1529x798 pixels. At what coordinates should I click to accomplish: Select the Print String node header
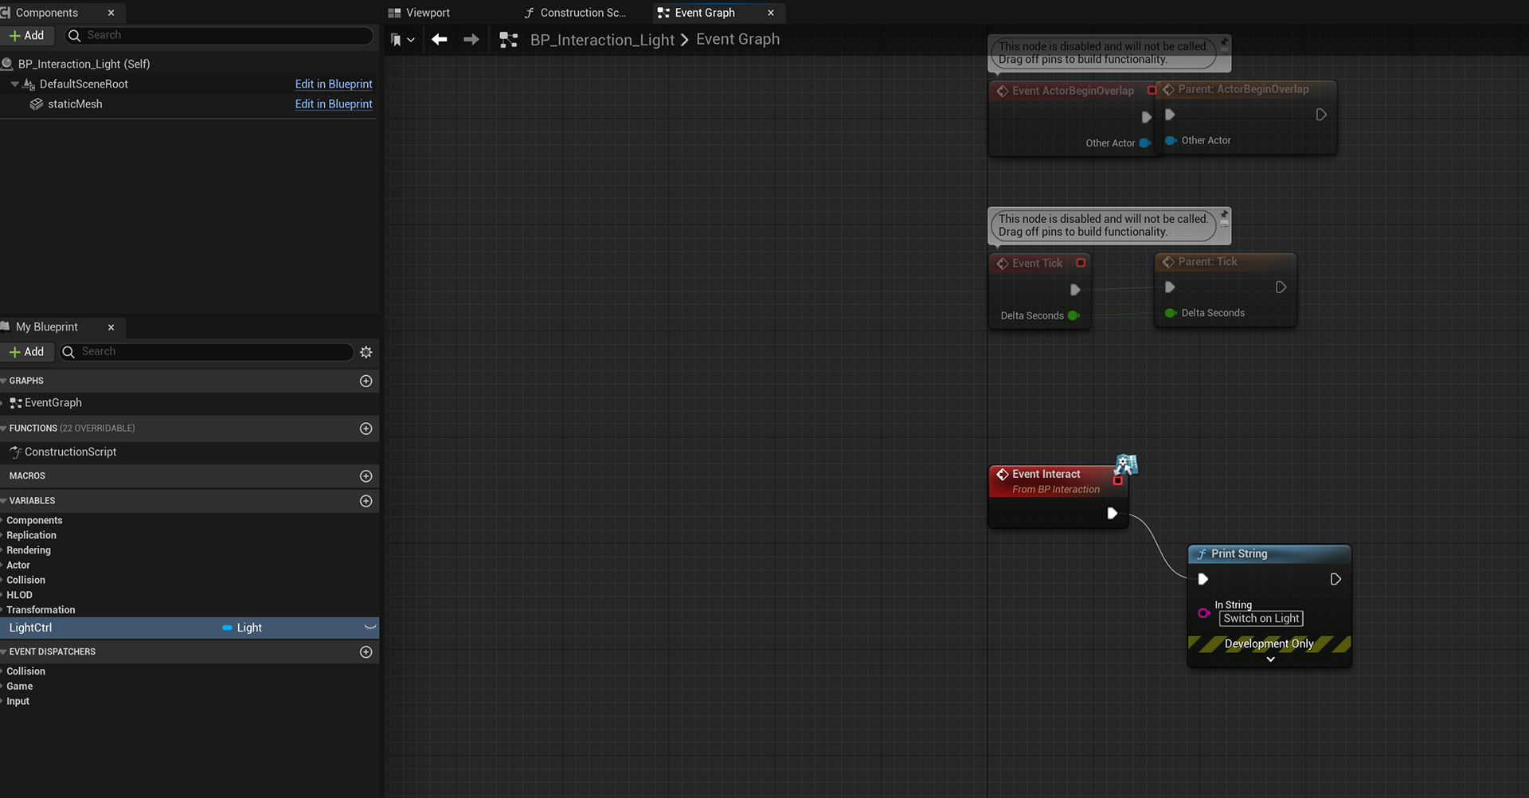(1269, 554)
